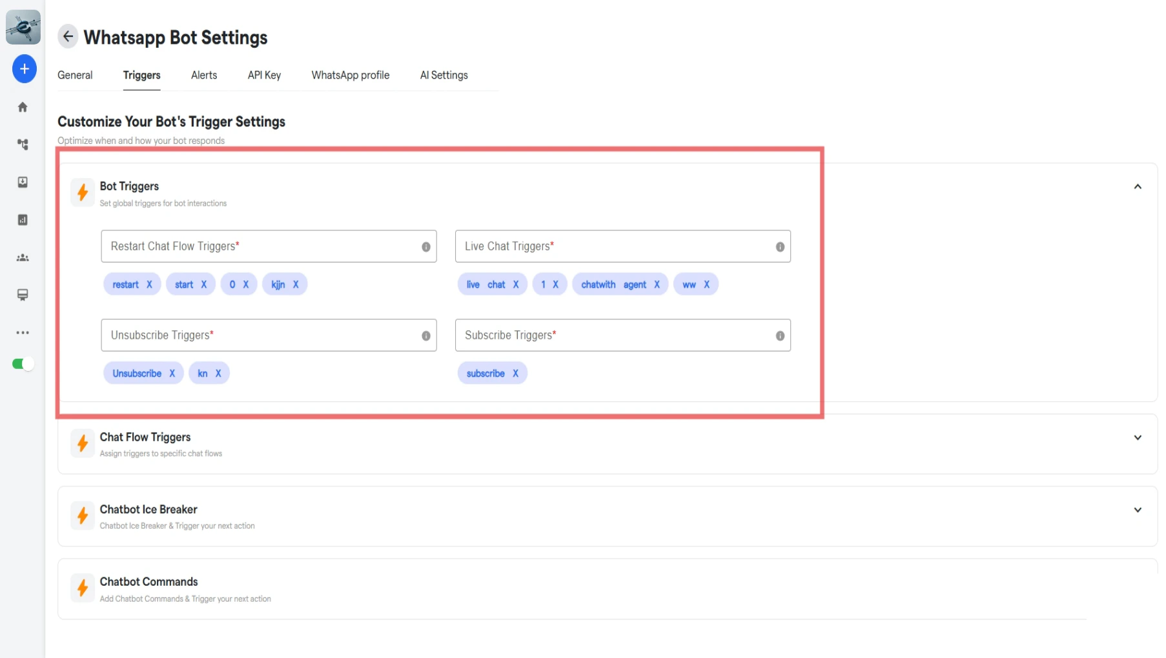Click the workspace logo avatar in sidebar

(23, 27)
